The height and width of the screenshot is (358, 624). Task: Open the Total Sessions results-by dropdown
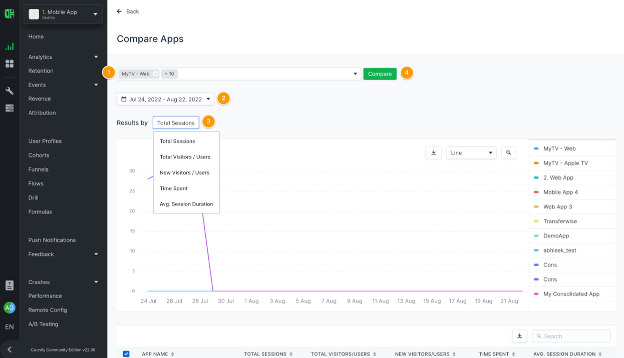pyautogui.click(x=176, y=122)
